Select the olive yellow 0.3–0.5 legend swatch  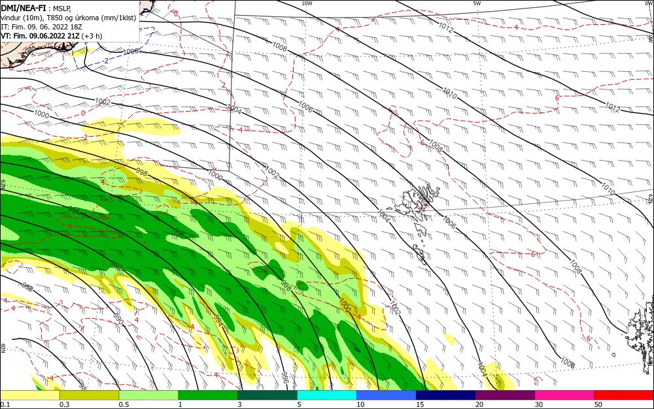[x=89, y=395]
